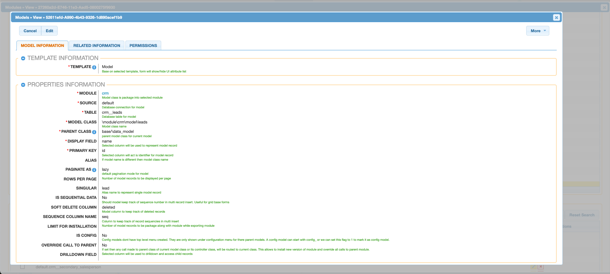Click the model class value \module\crm\model\leads

pyautogui.click(x=125, y=122)
